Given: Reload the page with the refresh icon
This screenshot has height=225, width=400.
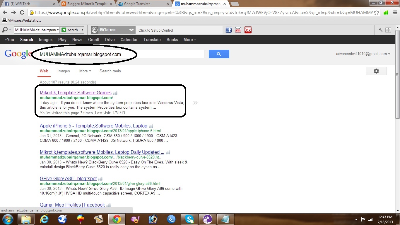Looking at the screenshot, I should point(22,13).
